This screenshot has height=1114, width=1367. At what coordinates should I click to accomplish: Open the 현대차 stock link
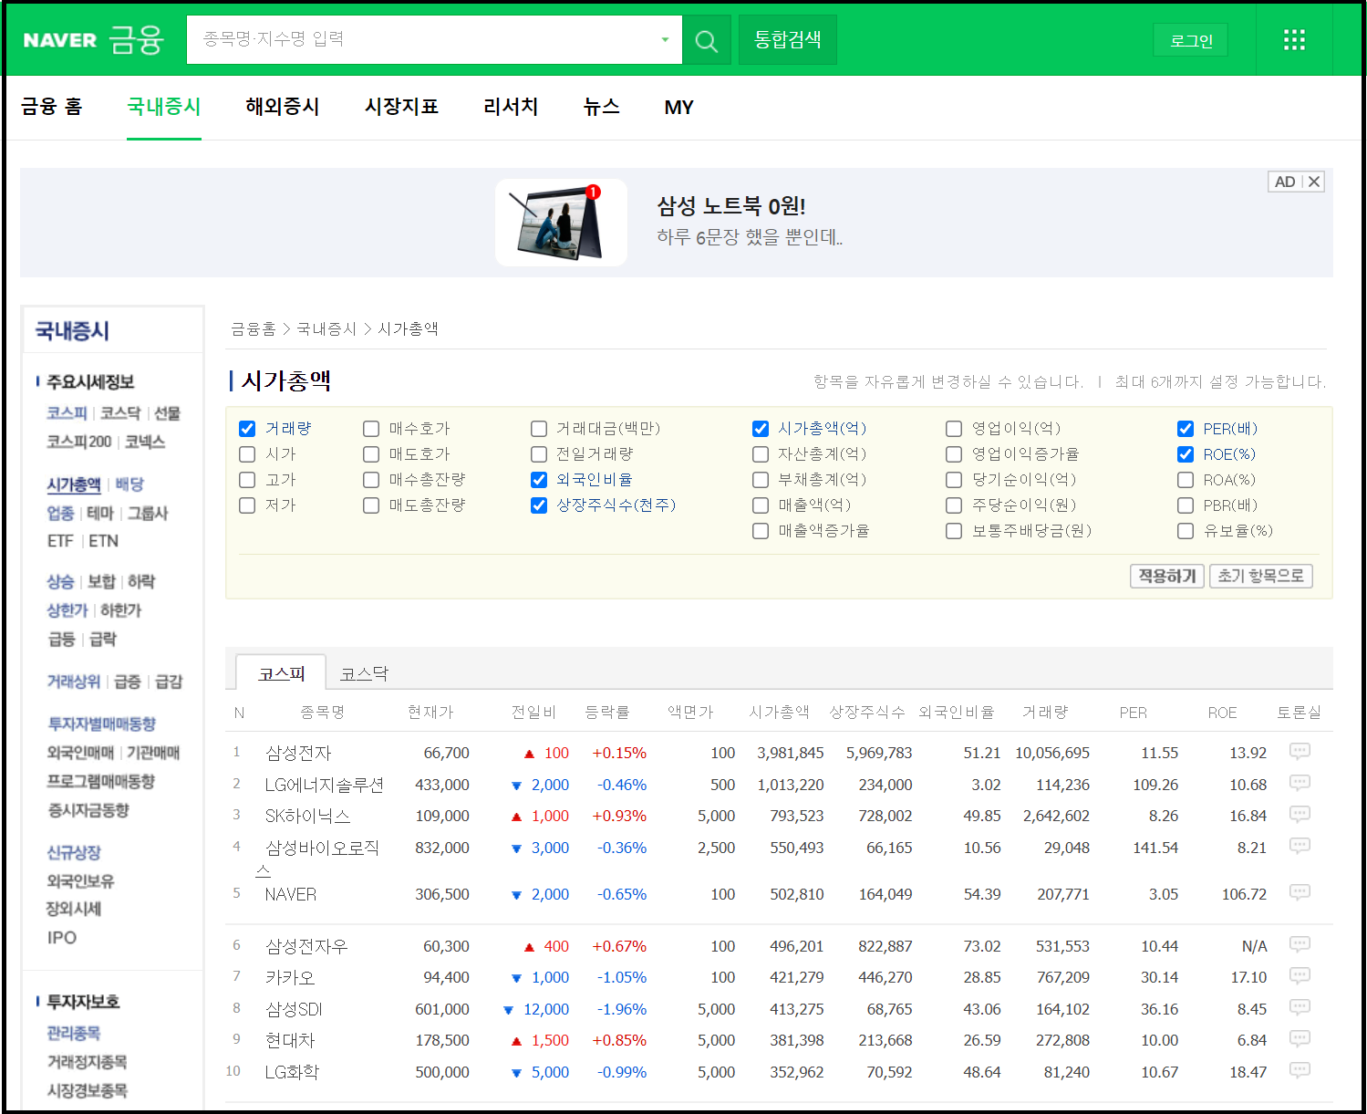click(290, 1040)
